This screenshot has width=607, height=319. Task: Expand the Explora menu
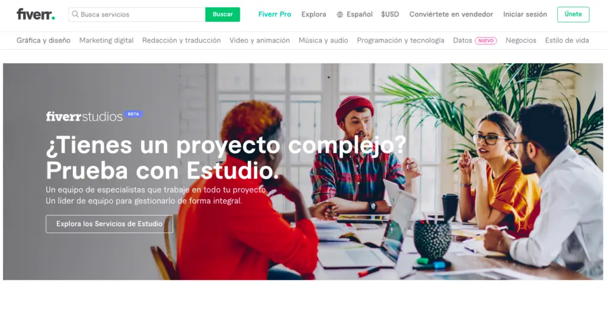(x=314, y=14)
